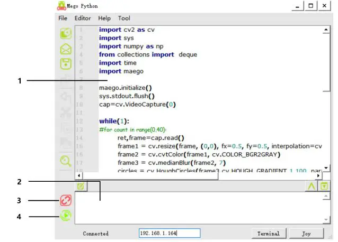Click the 'ret,frame=cap.read()' code line
The image size is (338, 242).
coord(151,138)
